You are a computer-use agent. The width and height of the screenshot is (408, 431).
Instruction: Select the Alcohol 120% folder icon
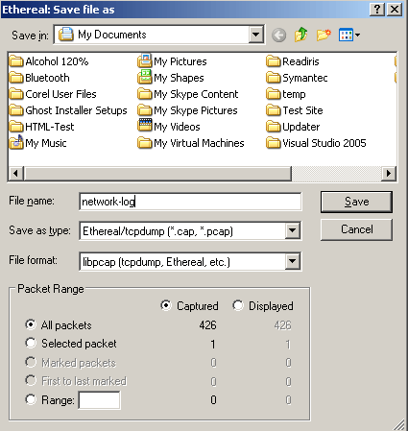click(x=16, y=61)
